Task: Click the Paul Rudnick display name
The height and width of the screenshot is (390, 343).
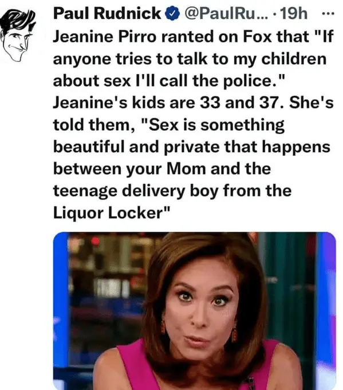Action: (x=107, y=13)
